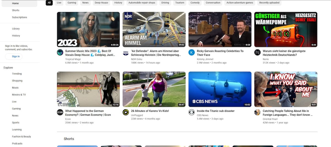Open title '26 Minutes of Karens Vs Kids!'
The image size is (331, 147).
click(x=150, y=111)
